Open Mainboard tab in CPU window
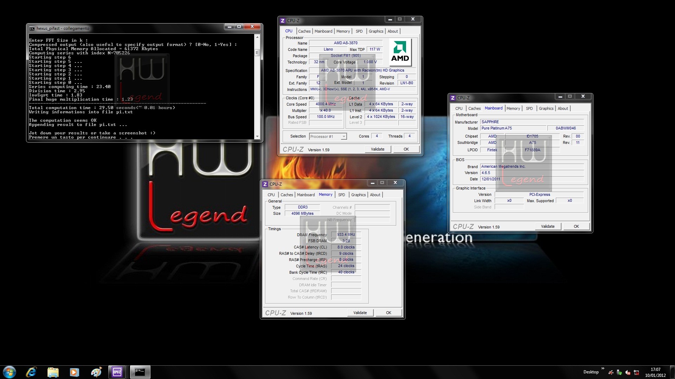 coord(323,31)
